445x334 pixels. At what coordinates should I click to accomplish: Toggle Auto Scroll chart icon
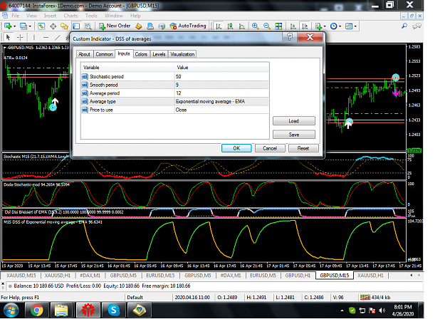click(293, 26)
